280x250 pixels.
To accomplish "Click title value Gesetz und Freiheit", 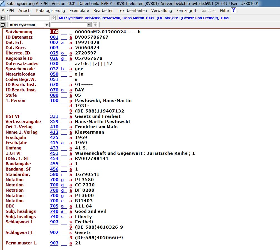I will pyautogui.click(x=98, y=116).
